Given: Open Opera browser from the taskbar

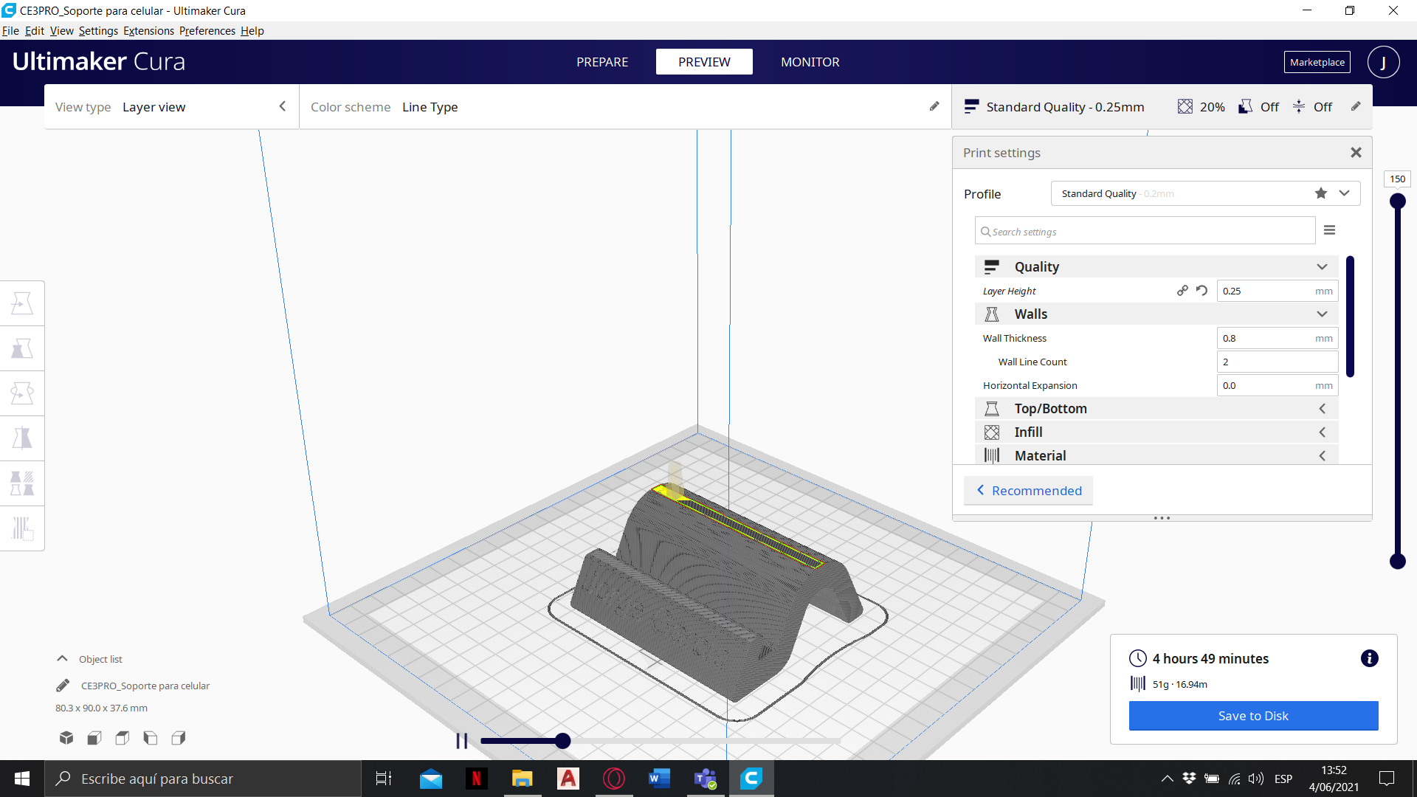Looking at the screenshot, I should pyautogui.click(x=614, y=779).
